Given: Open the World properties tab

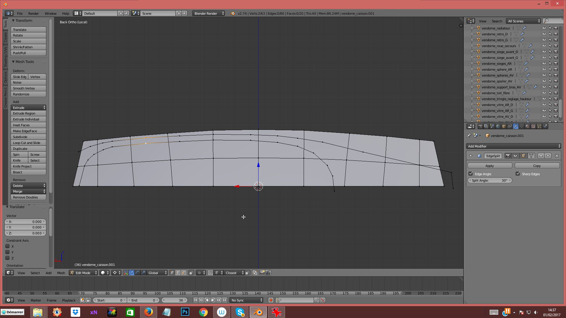Looking at the screenshot, I should click(498, 126).
